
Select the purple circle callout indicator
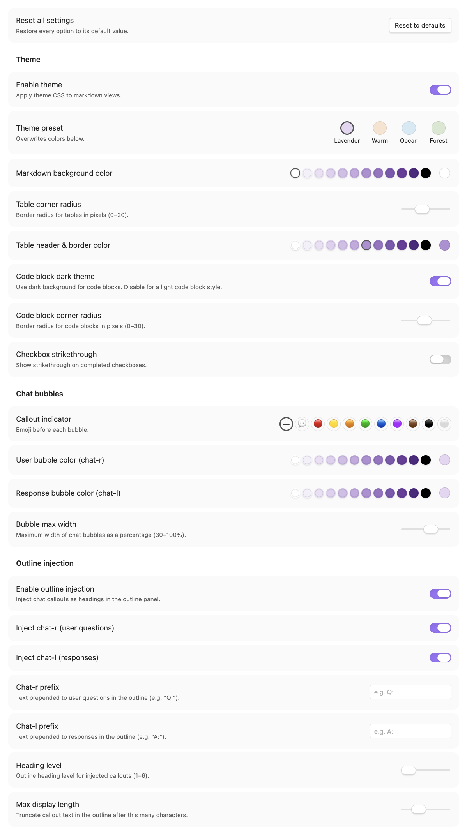pyautogui.click(x=397, y=424)
